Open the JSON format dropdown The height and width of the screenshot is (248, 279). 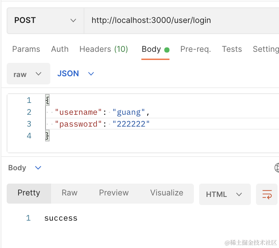(x=75, y=74)
